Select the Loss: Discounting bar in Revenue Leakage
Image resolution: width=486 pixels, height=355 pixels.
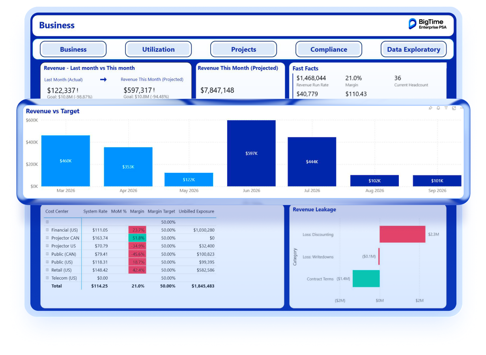tap(402, 234)
